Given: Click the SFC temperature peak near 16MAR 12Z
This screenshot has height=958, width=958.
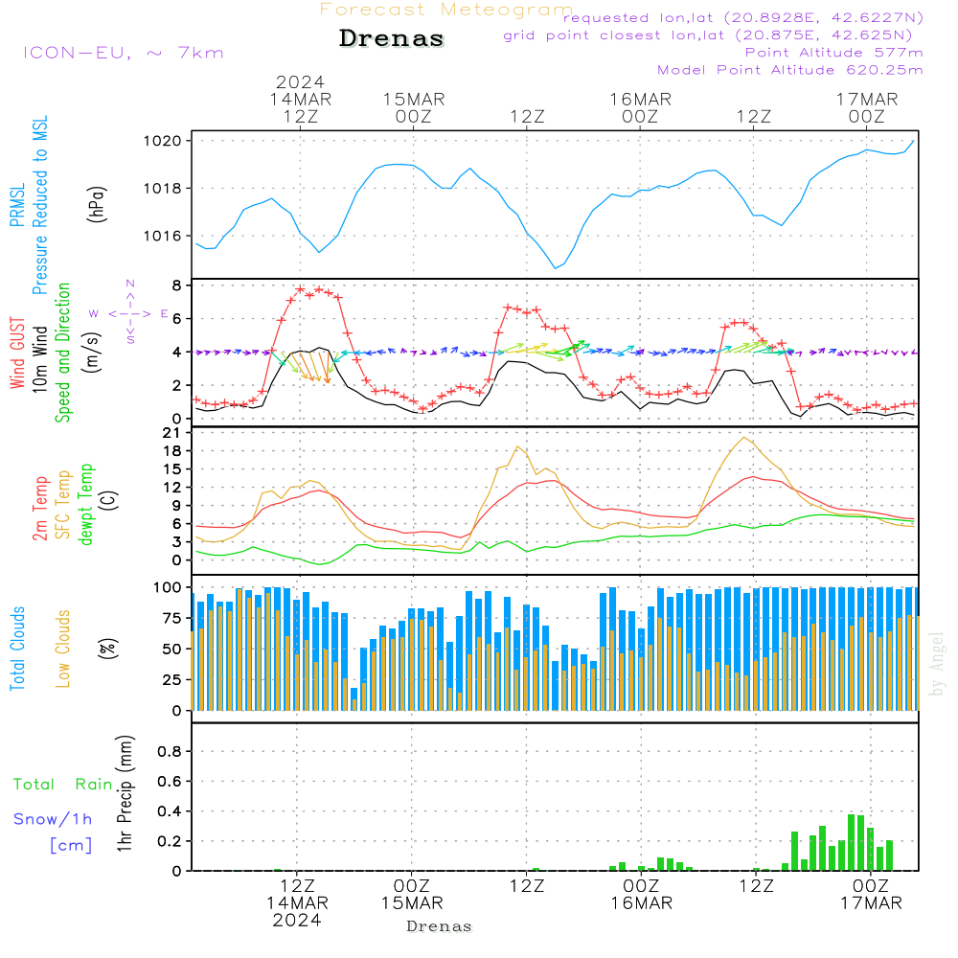Looking at the screenshot, I should (743, 438).
